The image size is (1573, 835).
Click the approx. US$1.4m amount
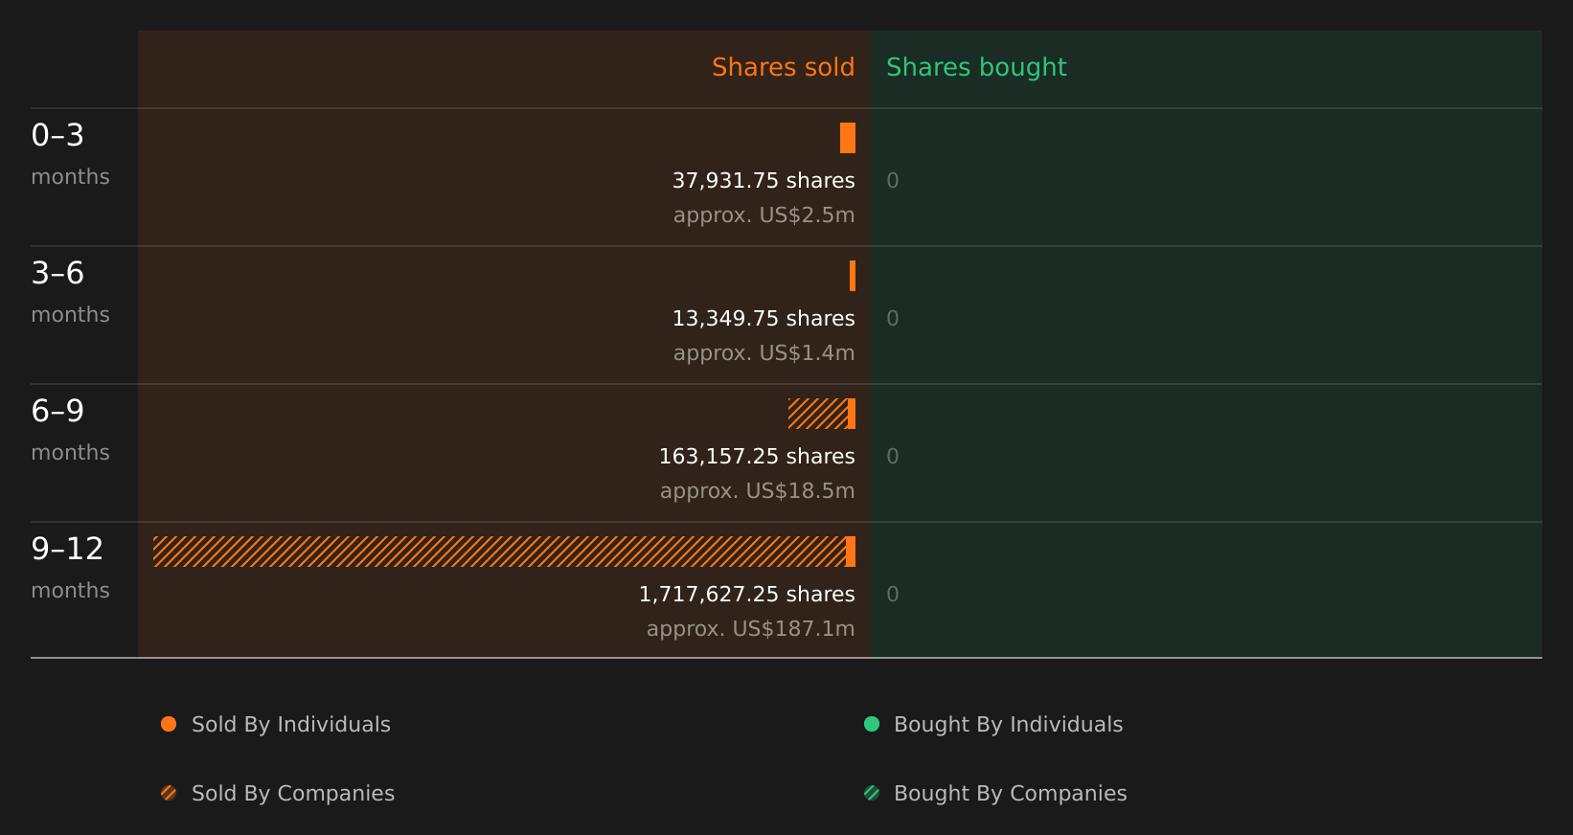(764, 352)
